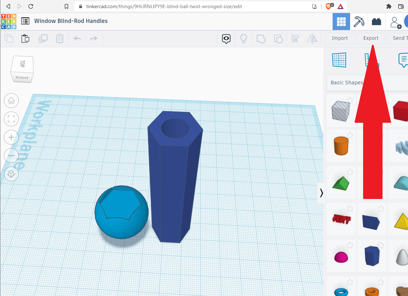Click the view cube RIGHT face
This screenshot has height=296, width=408.
[22, 77]
